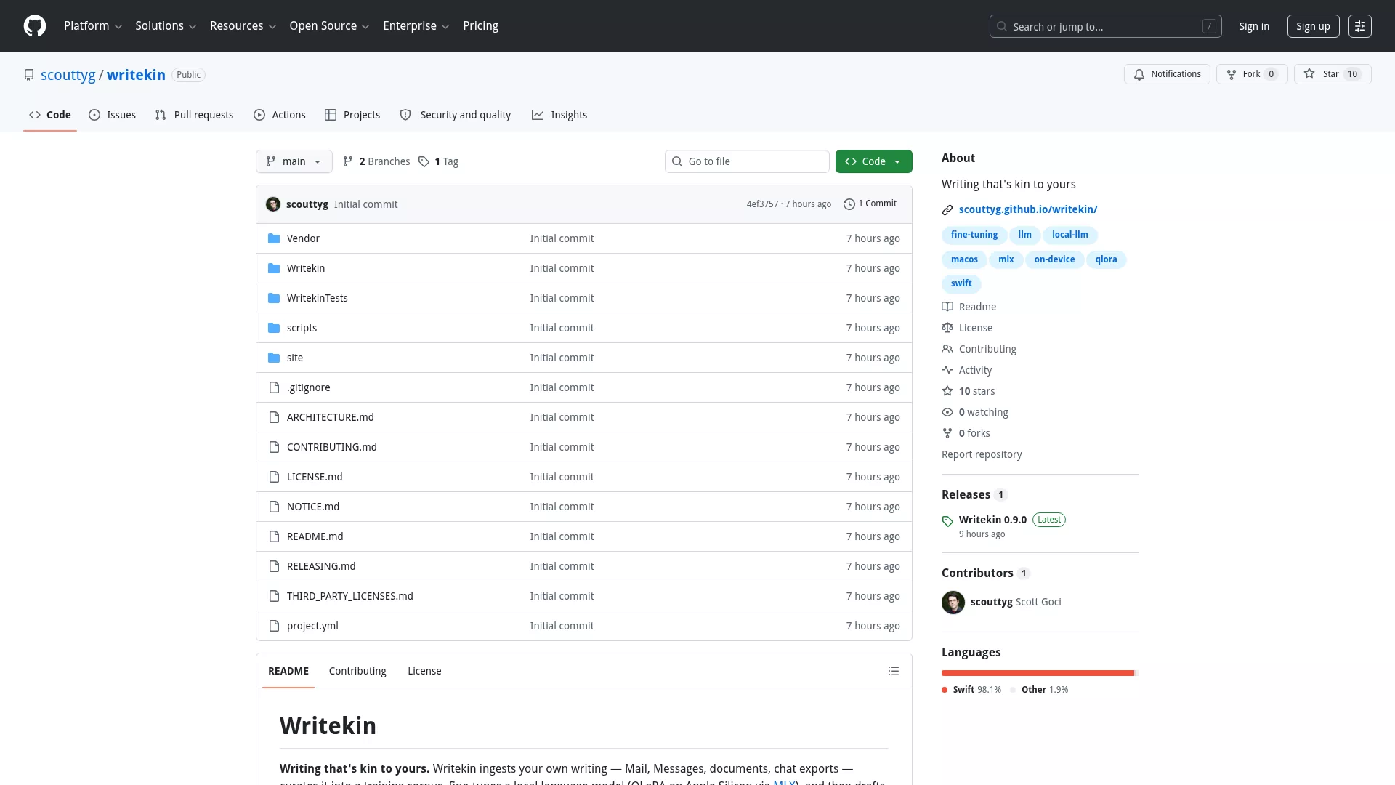1395x785 pixels.
Task: Click the Go to file search field
Action: tap(747, 161)
